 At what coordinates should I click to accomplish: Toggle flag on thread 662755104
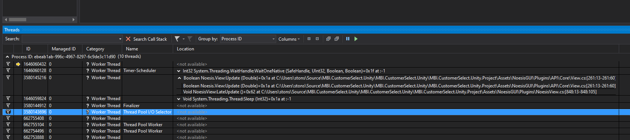click(x=8, y=125)
